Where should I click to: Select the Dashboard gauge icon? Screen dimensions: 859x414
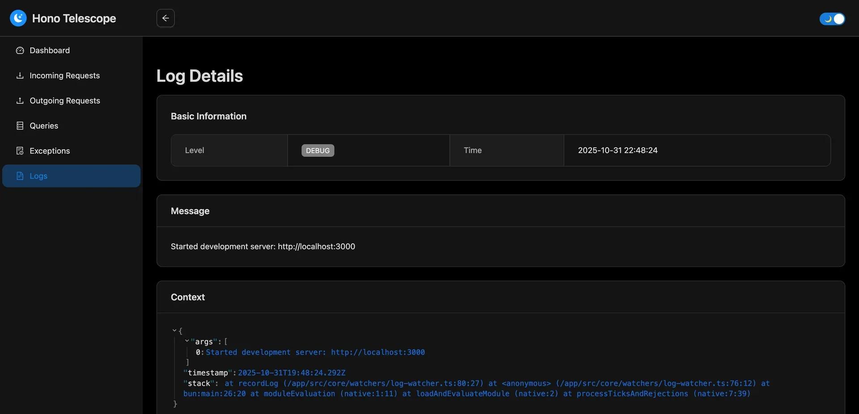coord(20,50)
